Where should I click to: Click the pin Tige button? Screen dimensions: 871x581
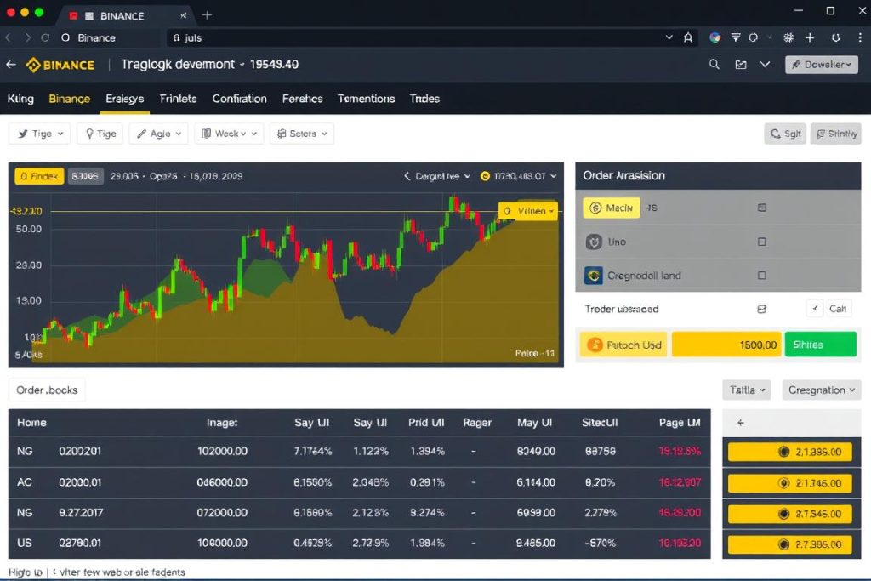tap(100, 134)
